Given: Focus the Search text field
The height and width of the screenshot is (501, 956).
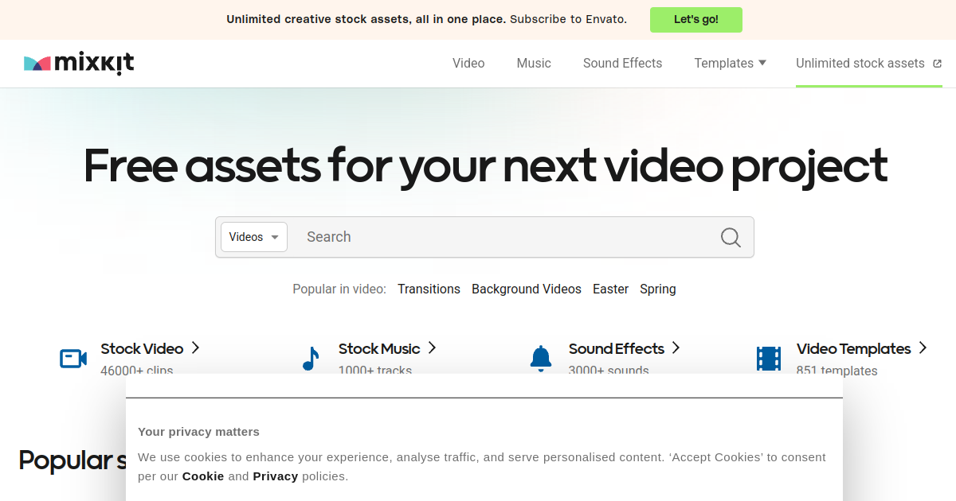Looking at the screenshot, I should 502,237.
